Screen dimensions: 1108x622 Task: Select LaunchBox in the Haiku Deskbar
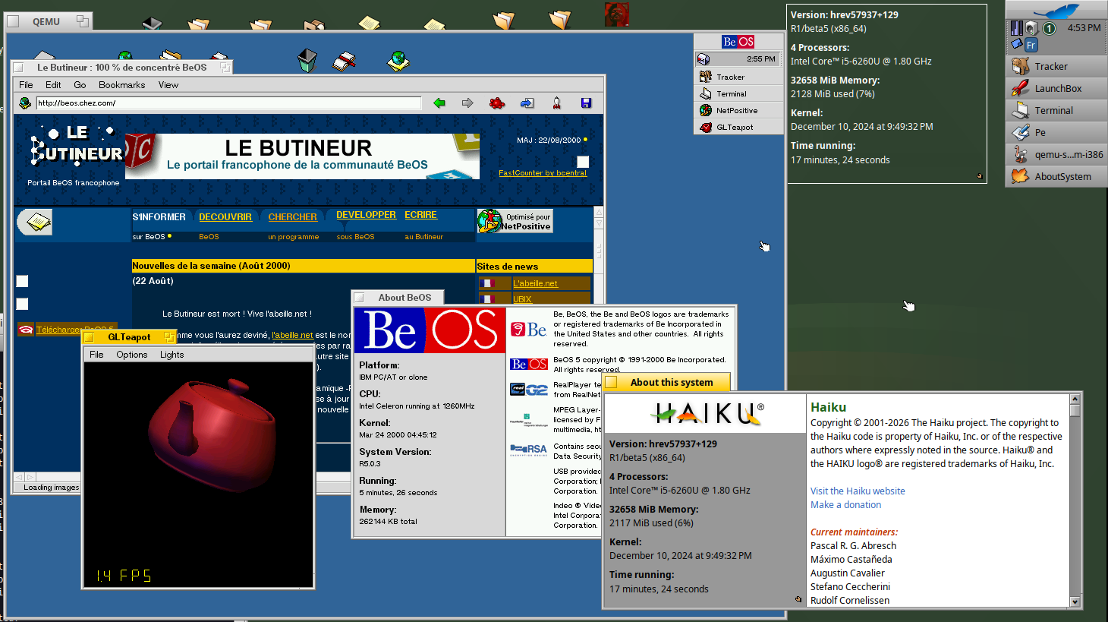(1056, 89)
